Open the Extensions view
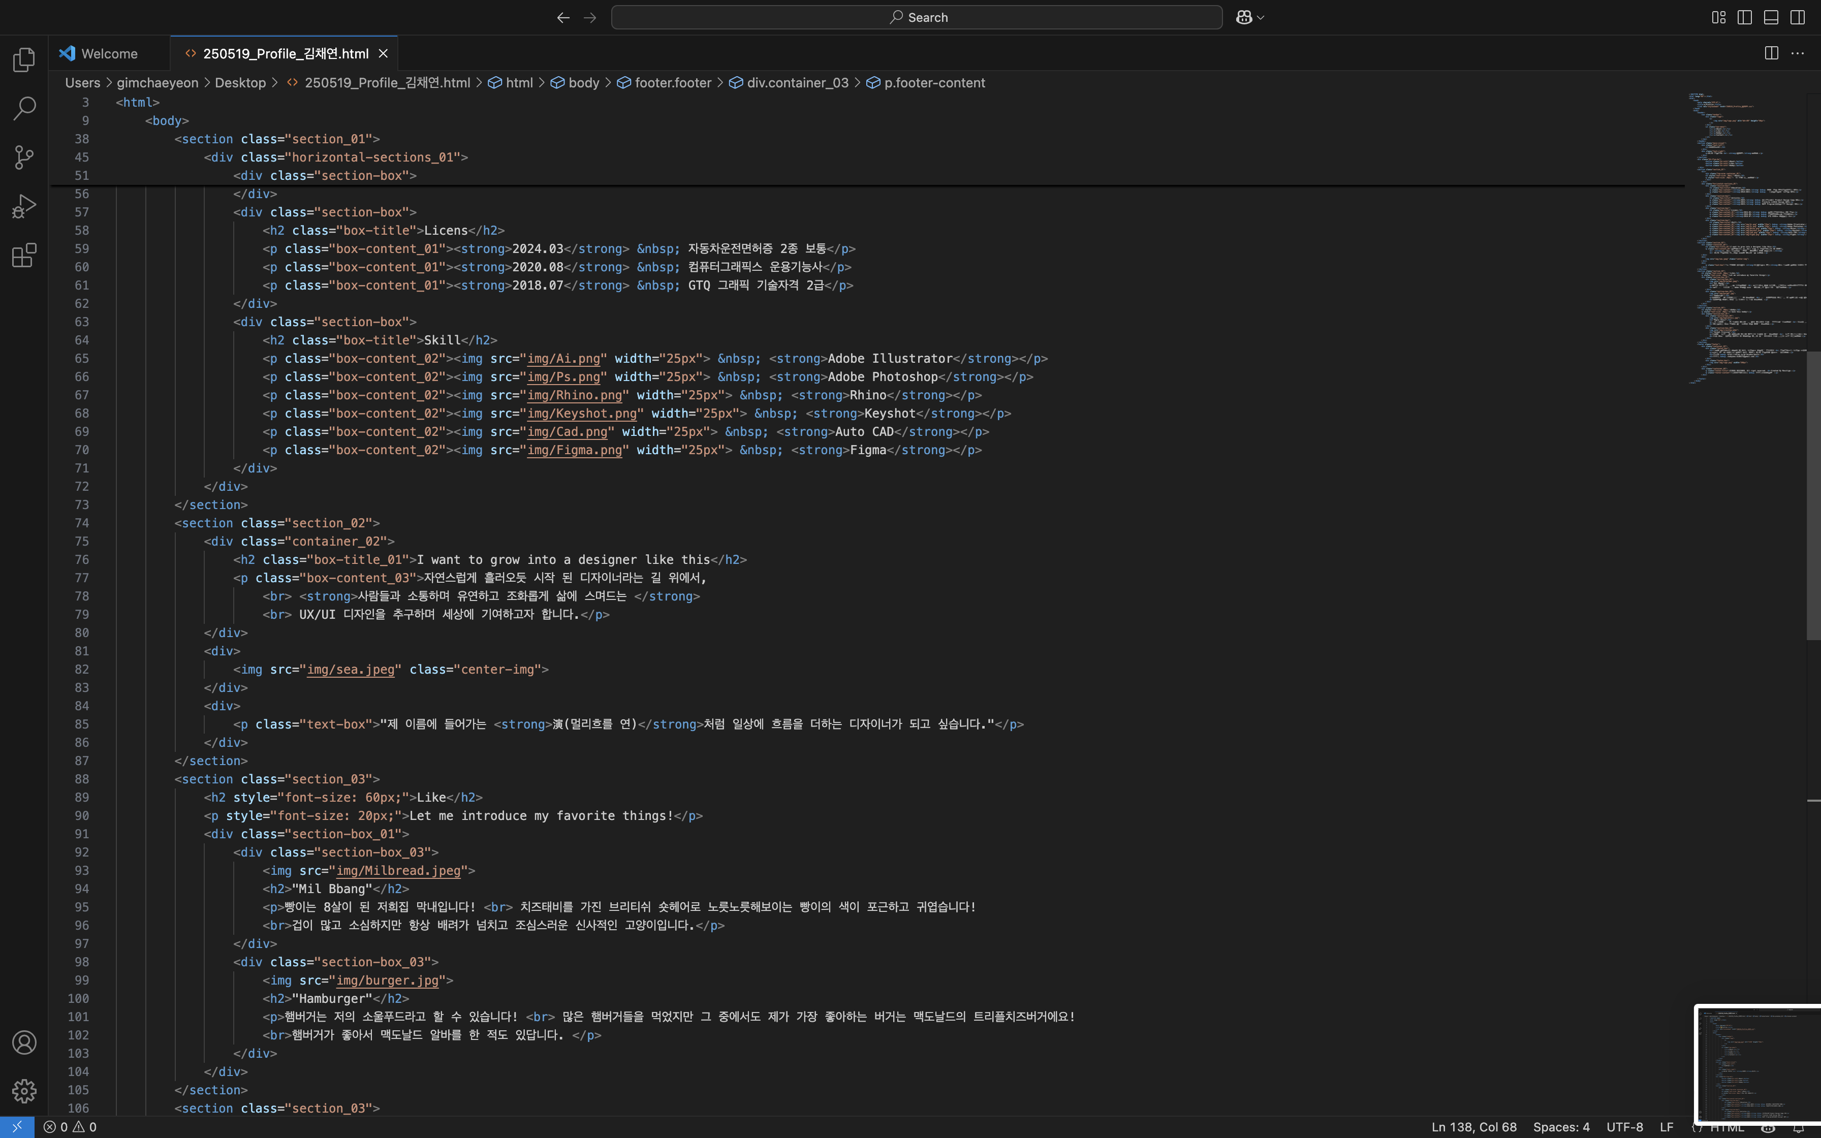Image resolution: width=1821 pixels, height=1138 pixels. 24,255
